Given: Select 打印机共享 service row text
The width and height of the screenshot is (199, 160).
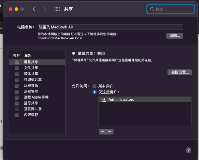Looking at the screenshot, I should [x=33, y=80].
